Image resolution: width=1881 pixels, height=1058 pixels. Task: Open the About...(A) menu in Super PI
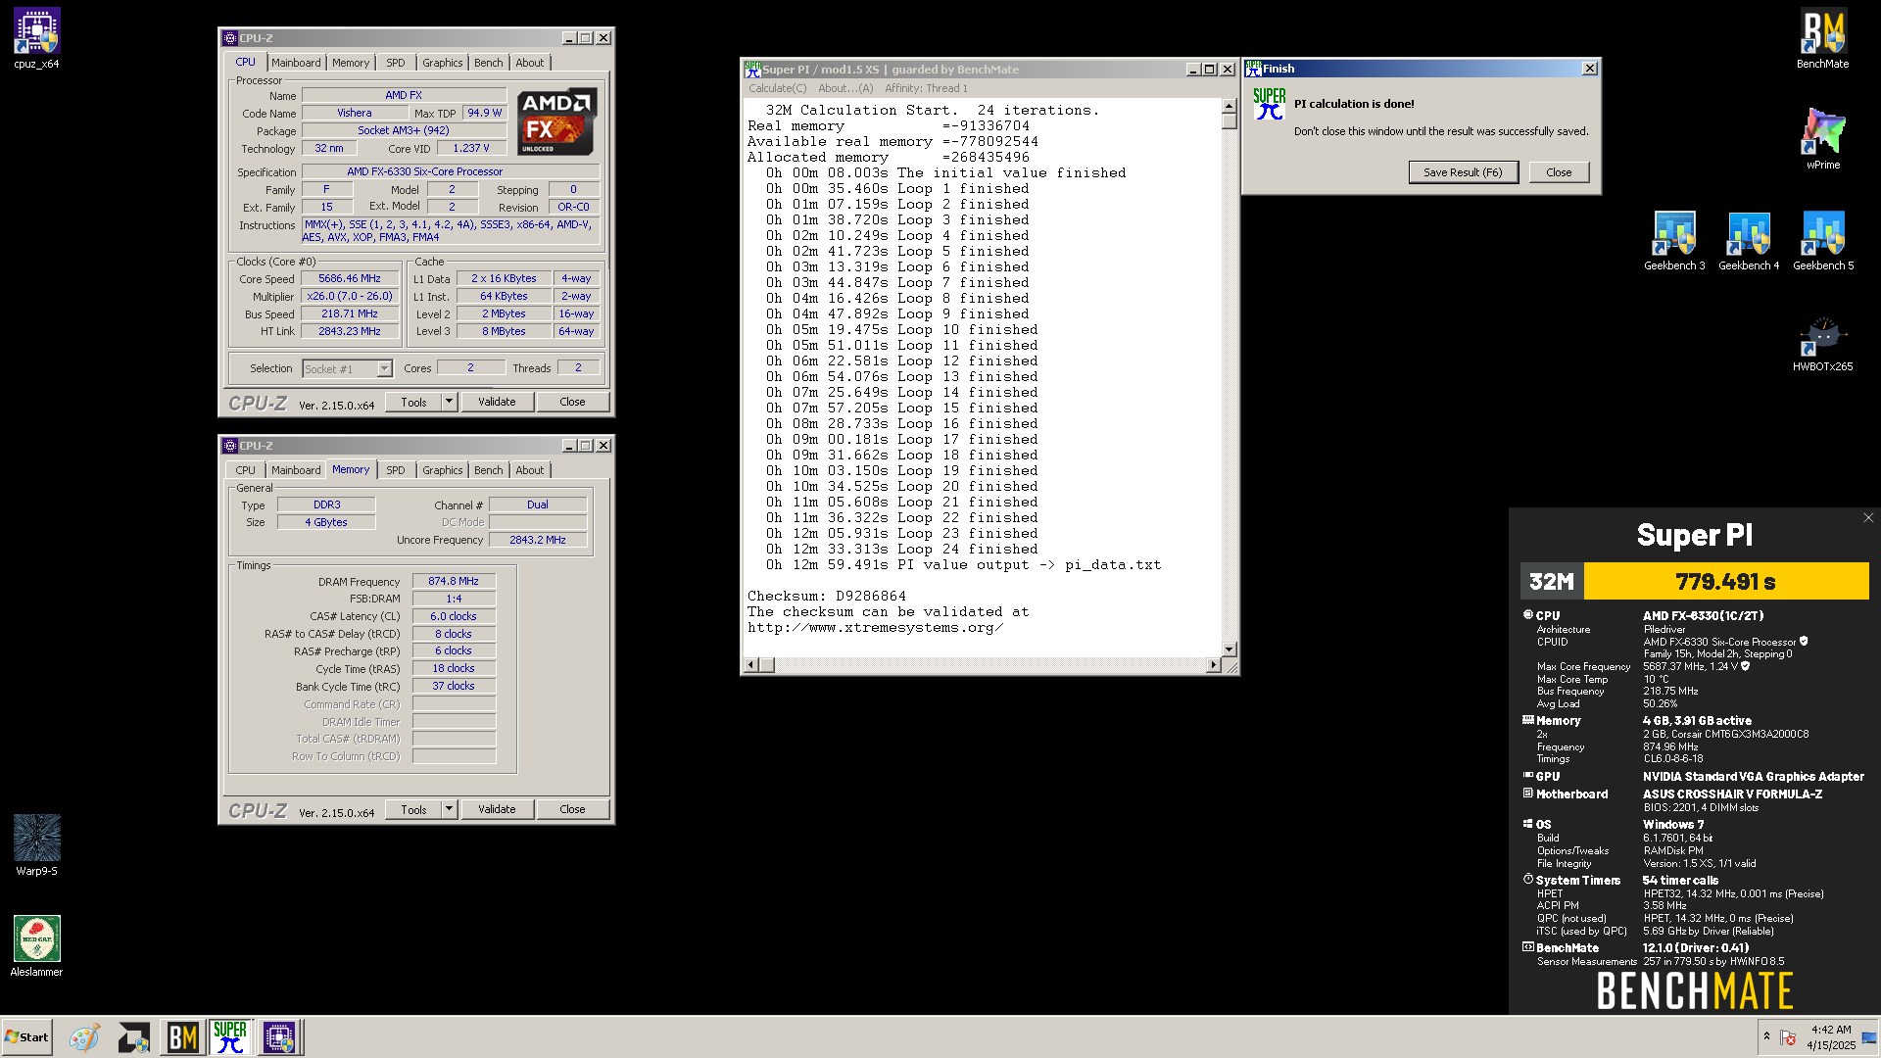coord(845,88)
